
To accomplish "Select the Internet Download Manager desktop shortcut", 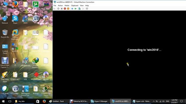I will (35, 63).
